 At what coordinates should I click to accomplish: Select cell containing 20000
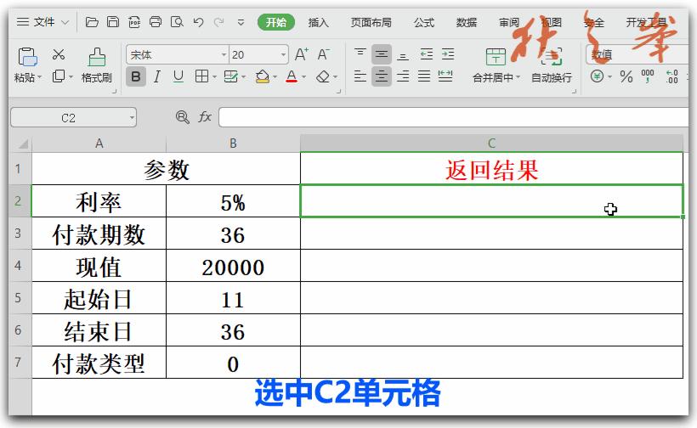point(233,266)
